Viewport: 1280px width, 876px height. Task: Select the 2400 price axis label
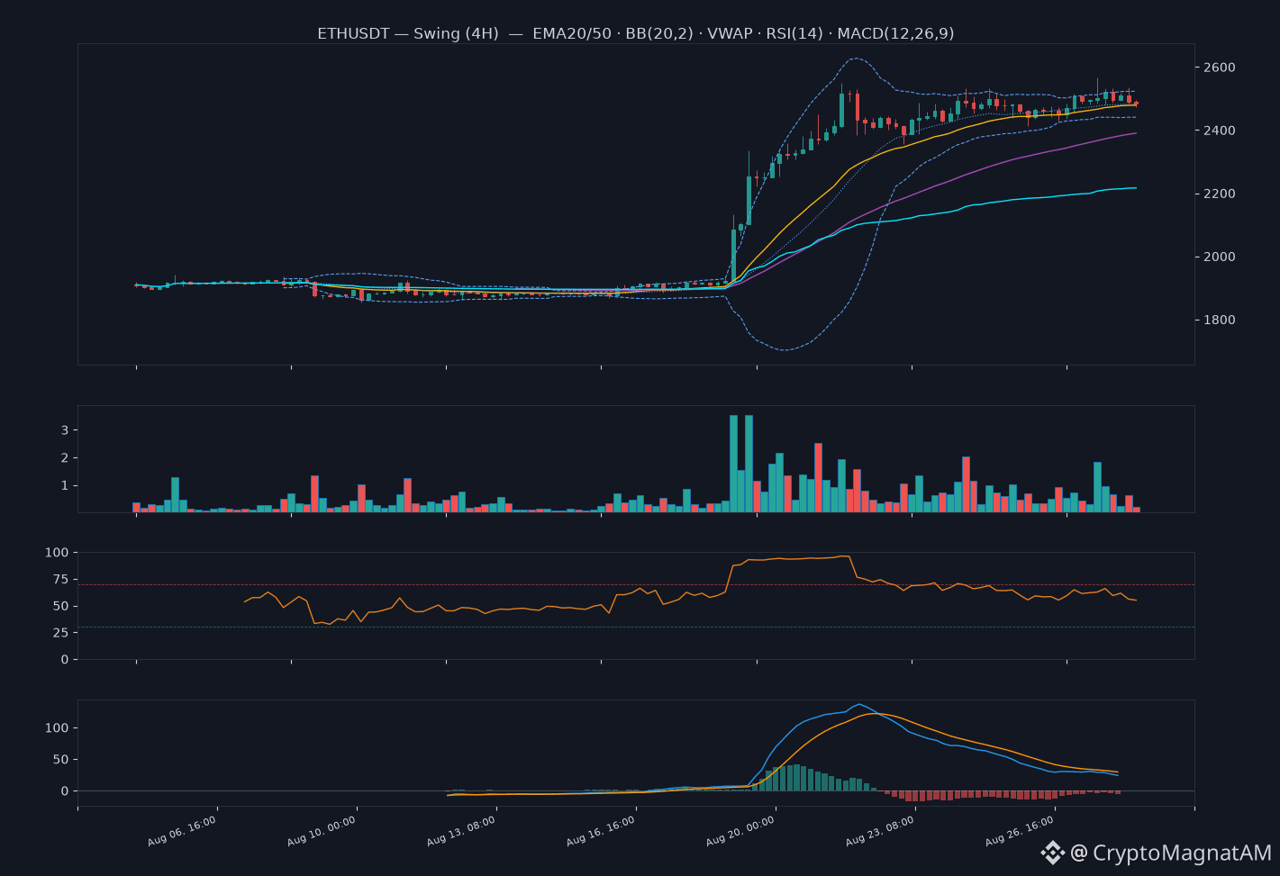(x=1220, y=131)
